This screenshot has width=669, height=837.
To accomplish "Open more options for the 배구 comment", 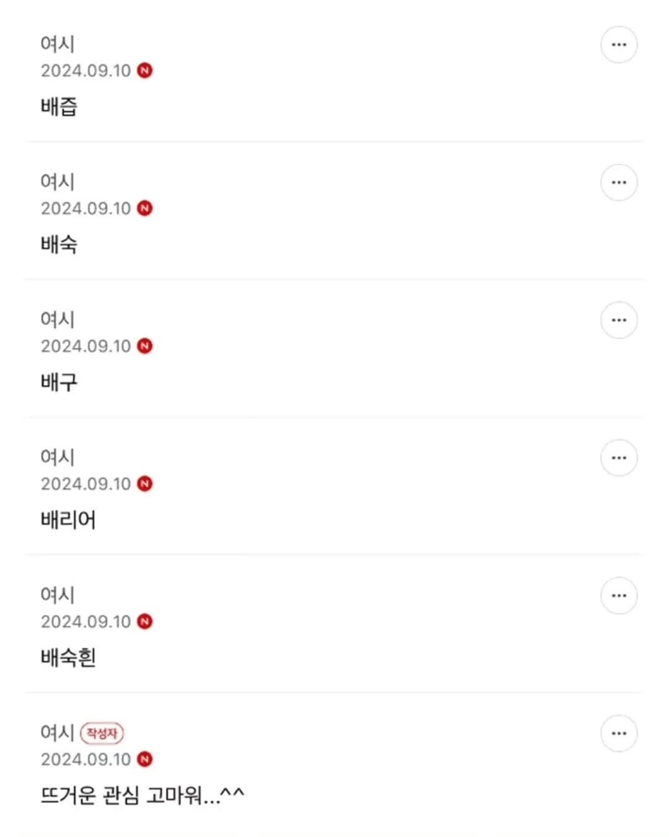I will click(619, 320).
